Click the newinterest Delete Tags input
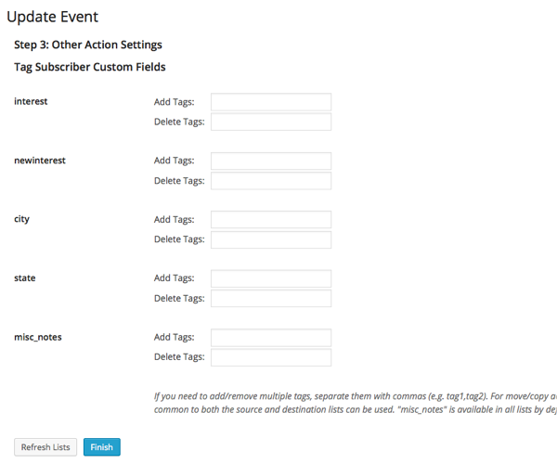This screenshot has width=557, height=464. click(271, 181)
